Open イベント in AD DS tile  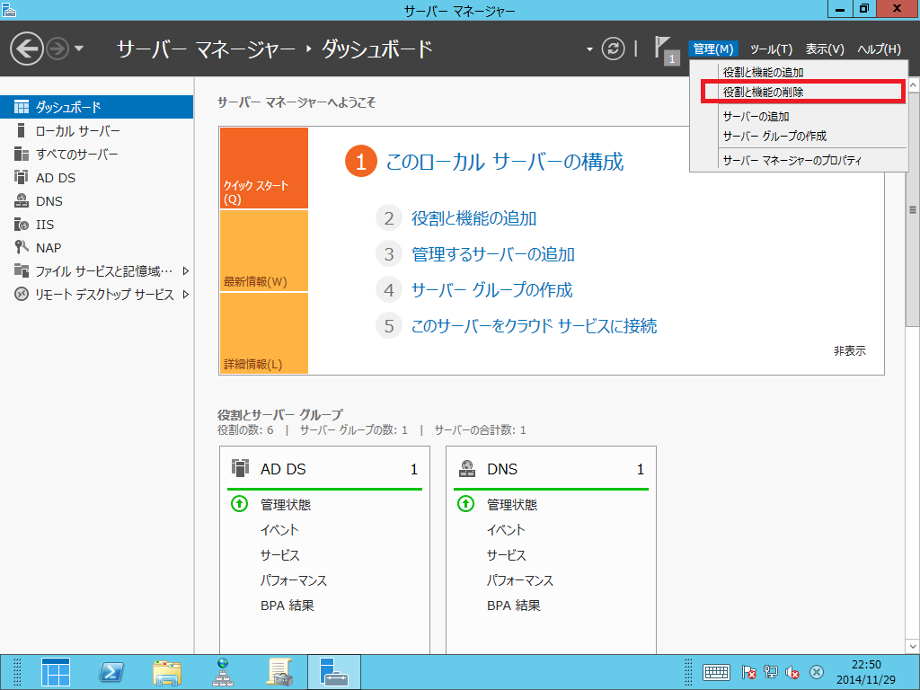[x=280, y=530]
